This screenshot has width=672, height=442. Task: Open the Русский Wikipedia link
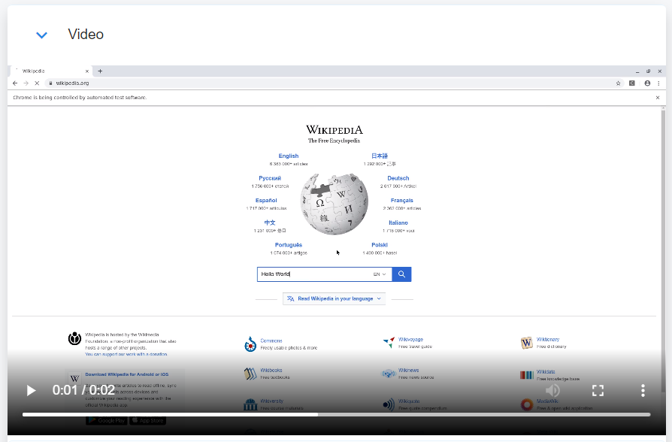(x=270, y=178)
